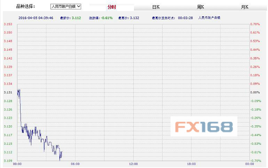The image size is (268, 168).
Task: Click the 最高价 value 3.132
Action: tap(134, 18)
